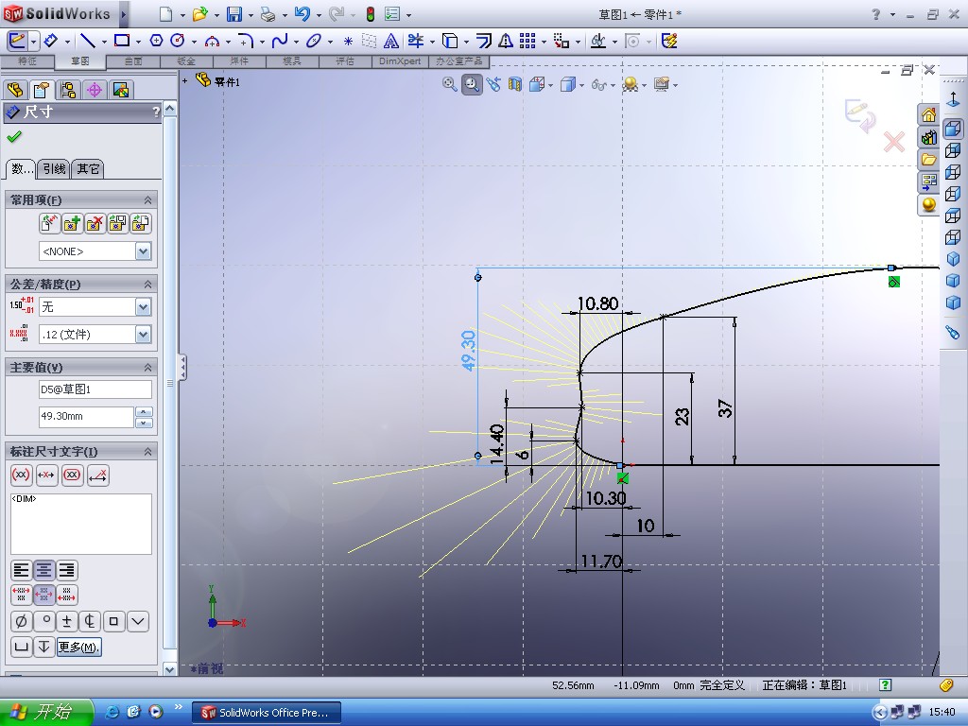
Task: Open the tolerance type dropdown showing 无
Action: tap(143, 307)
